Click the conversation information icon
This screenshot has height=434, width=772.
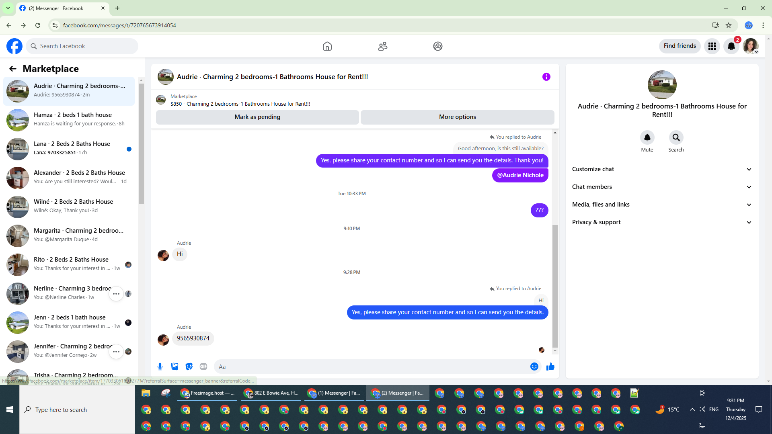pyautogui.click(x=546, y=77)
